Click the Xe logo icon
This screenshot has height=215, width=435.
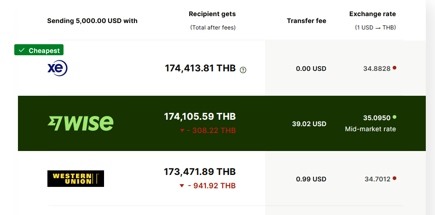[58, 68]
